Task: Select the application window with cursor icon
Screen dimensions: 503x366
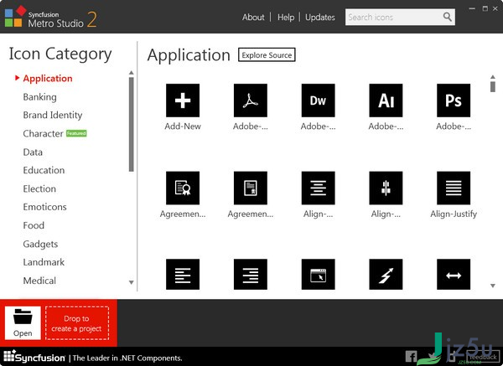Action: [x=318, y=275]
